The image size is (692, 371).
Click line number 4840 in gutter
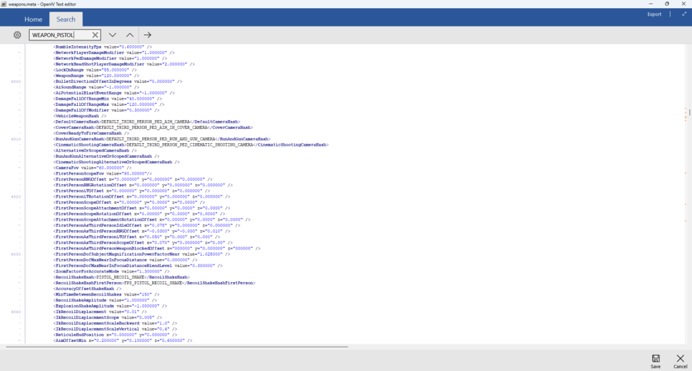pos(16,312)
